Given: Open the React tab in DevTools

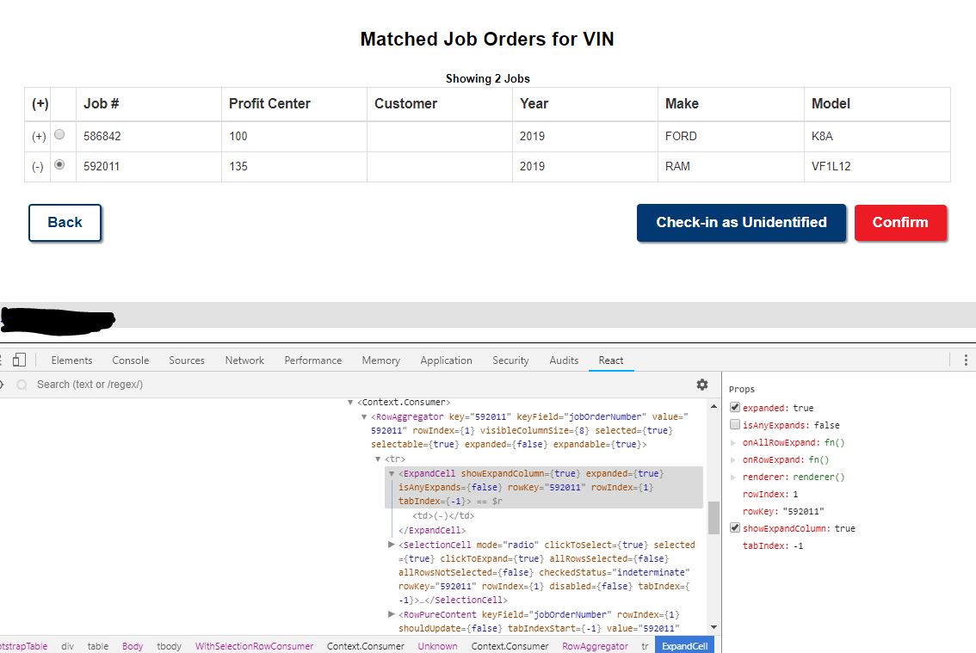Looking at the screenshot, I should point(610,360).
